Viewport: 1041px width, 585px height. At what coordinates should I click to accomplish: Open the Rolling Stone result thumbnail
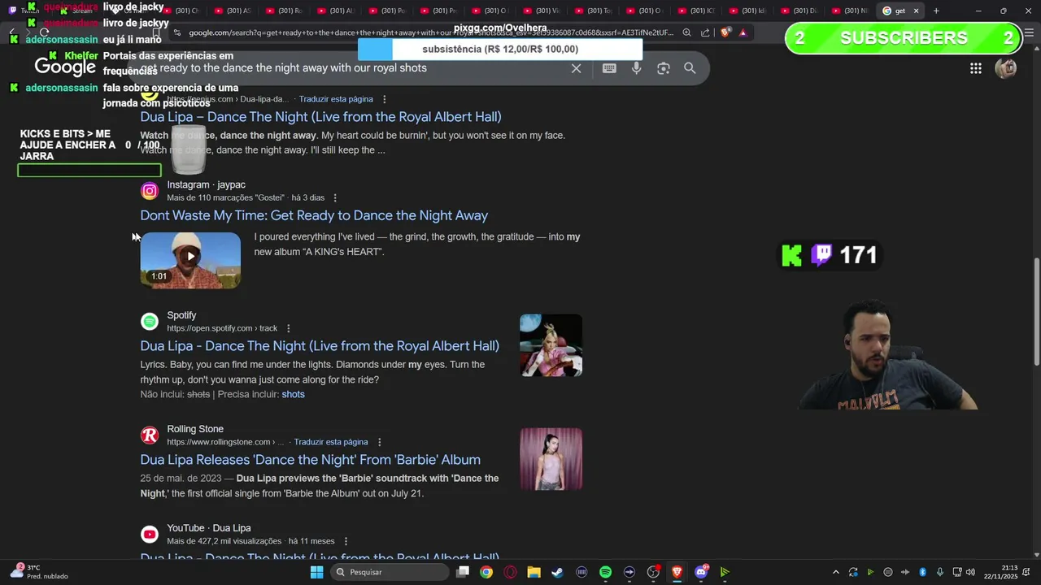click(551, 459)
